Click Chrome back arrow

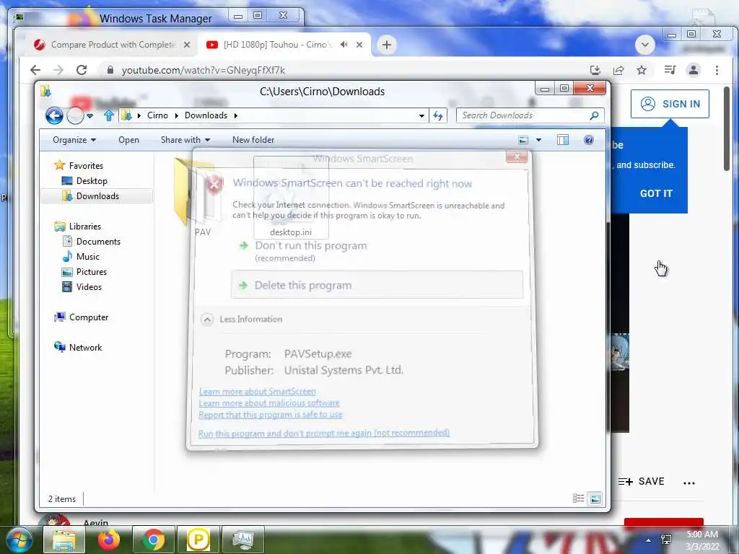(35, 70)
